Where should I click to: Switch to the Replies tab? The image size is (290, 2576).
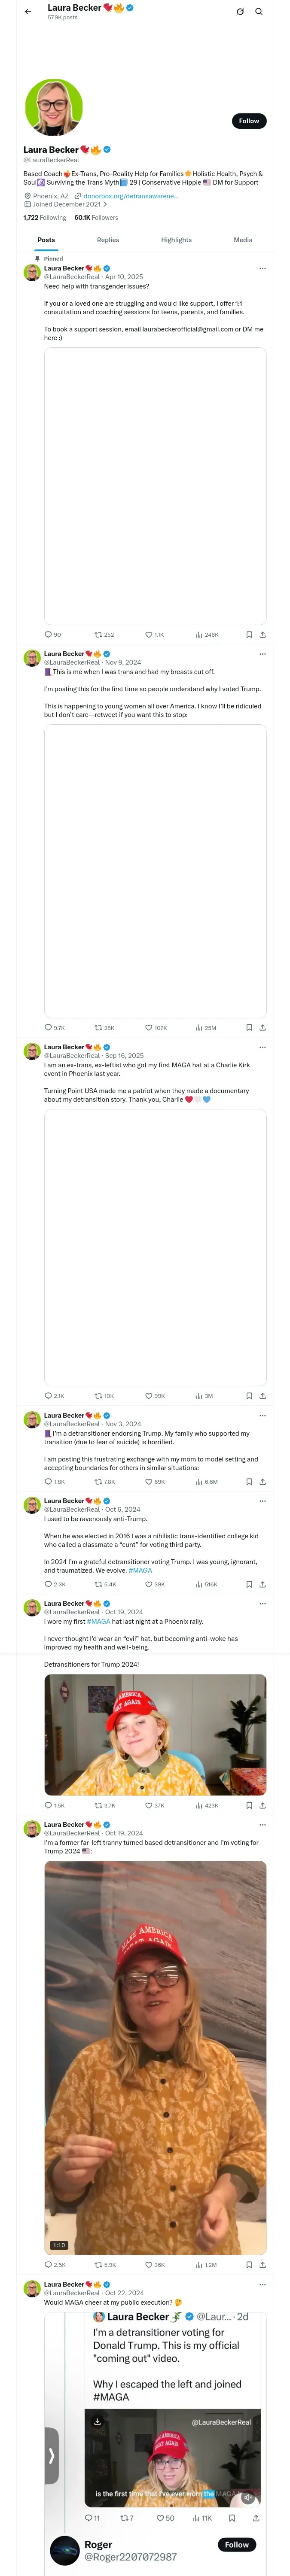point(108,240)
